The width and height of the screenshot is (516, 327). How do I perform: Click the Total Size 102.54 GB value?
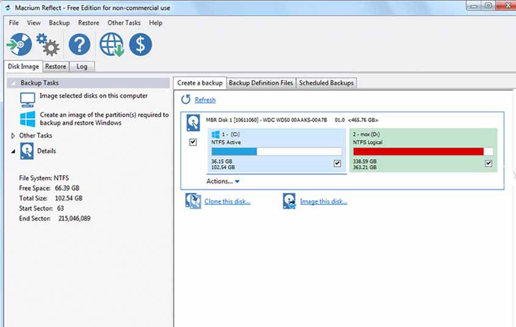[x=68, y=198]
